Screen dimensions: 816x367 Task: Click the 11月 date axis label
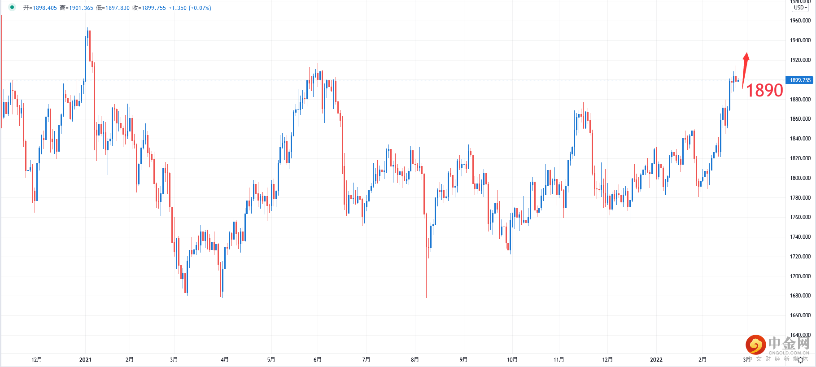click(559, 359)
